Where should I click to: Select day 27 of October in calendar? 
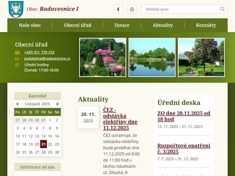tap(17, 120)
